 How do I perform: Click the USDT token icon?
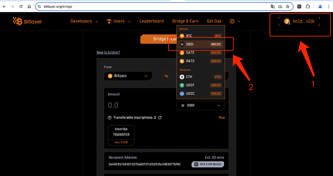tap(182, 85)
